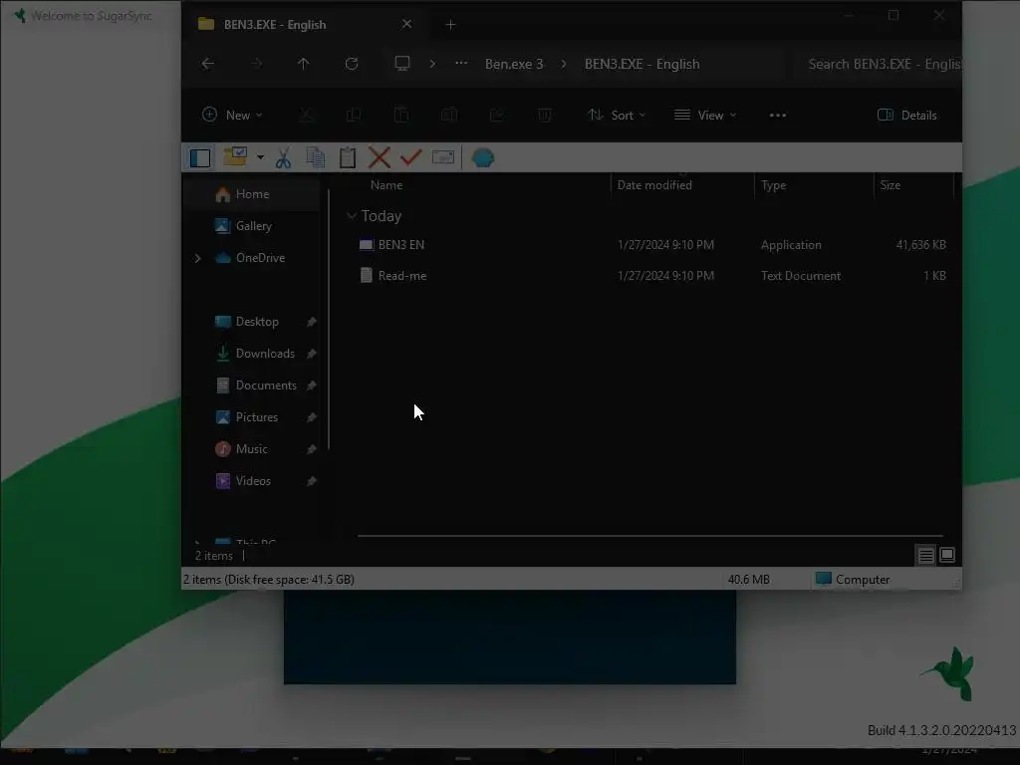This screenshot has width=1020, height=765.
Task: Go up one folder level
Action: 303,64
